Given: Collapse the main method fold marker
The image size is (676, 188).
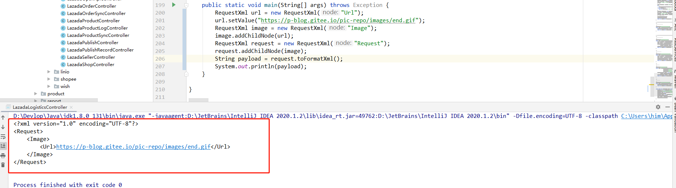Looking at the screenshot, I should coord(186,5).
